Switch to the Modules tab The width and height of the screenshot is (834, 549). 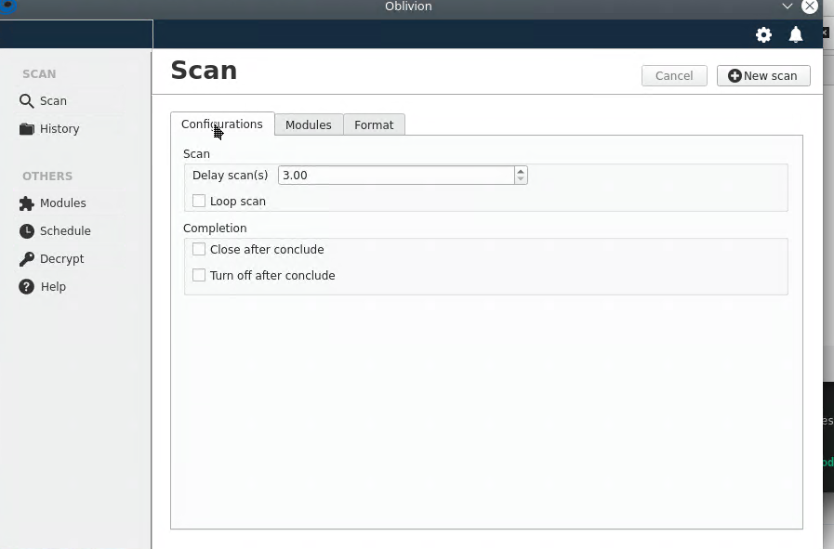[308, 124]
